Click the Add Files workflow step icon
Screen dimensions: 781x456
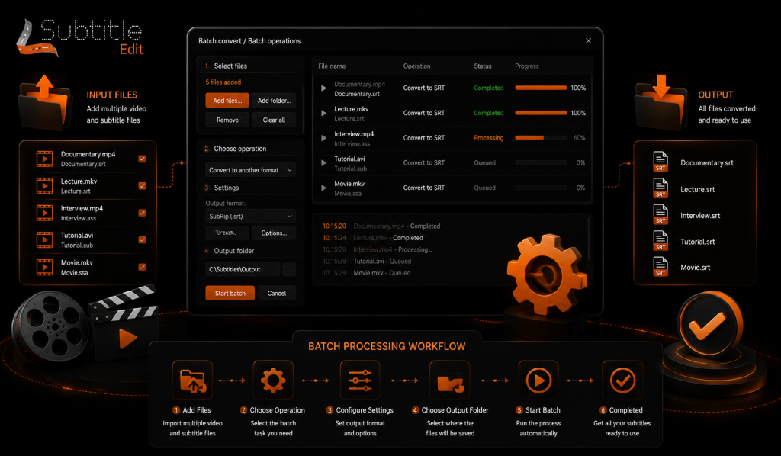point(193,381)
